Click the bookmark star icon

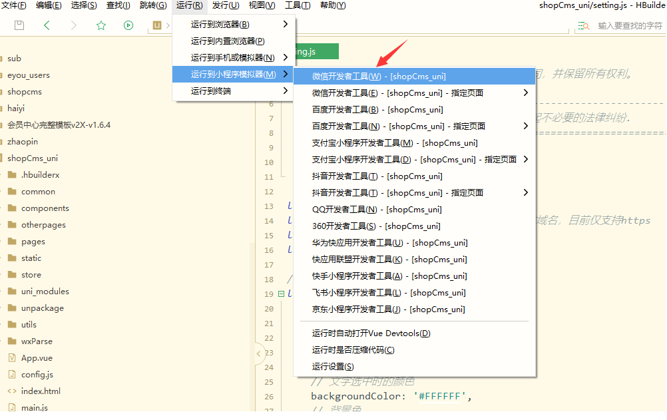(x=101, y=25)
